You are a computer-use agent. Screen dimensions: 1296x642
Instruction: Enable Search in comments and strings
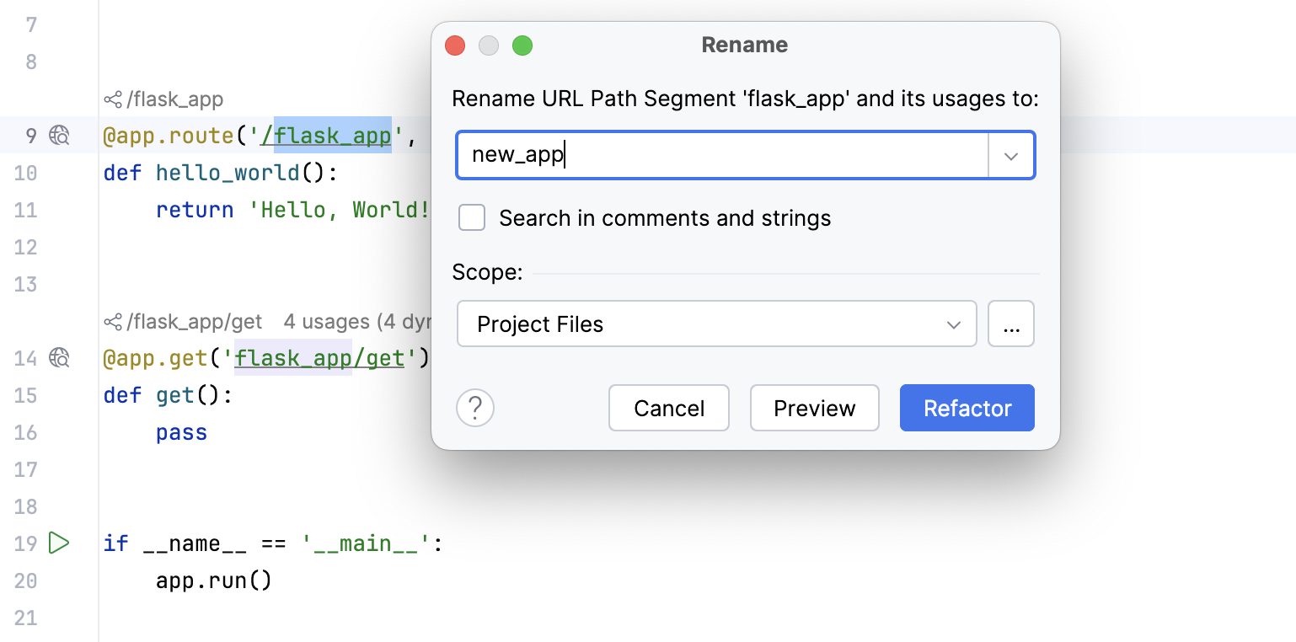pos(472,217)
